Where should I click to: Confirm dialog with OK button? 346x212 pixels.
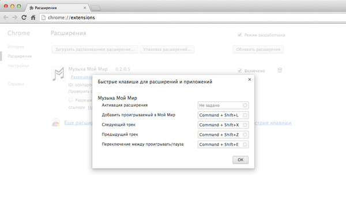click(x=240, y=160)
